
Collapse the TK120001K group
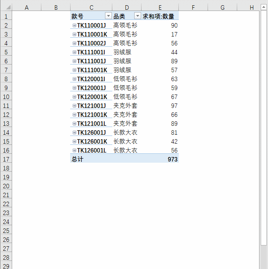click(74, 97)
